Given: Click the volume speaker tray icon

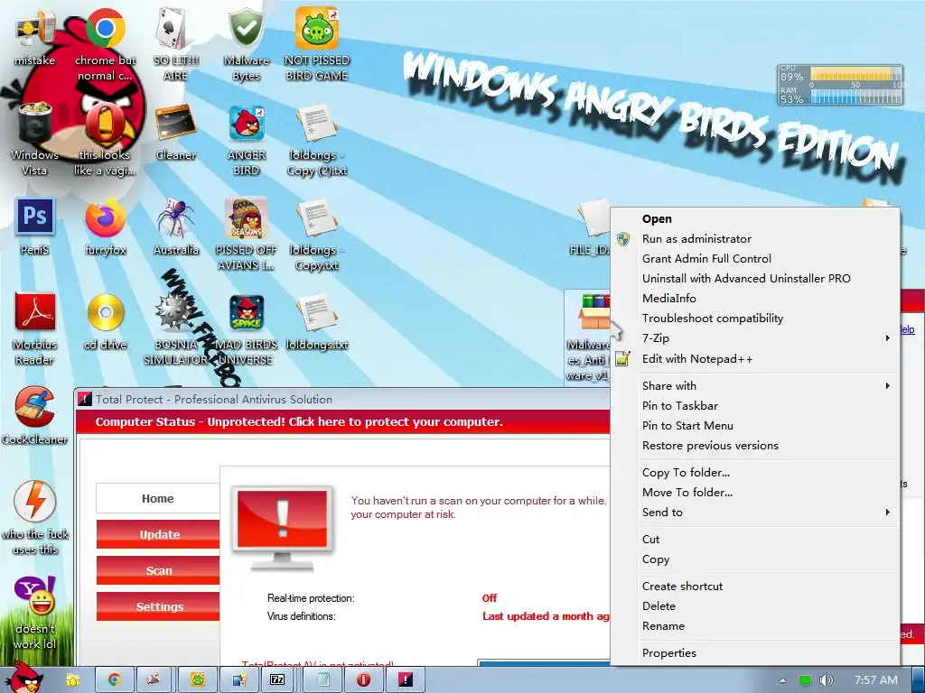Looking at the screenshot, I should click(x=827, y=680).
